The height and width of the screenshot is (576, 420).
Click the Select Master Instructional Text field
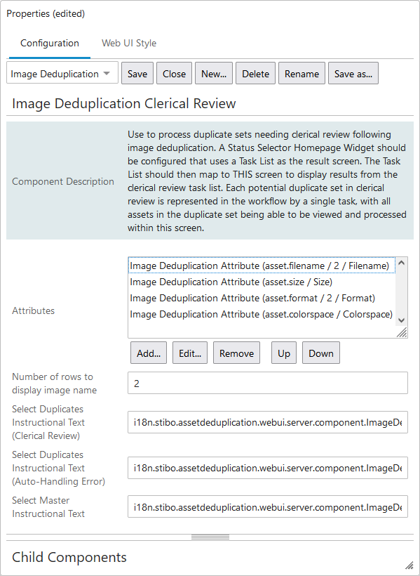coord(268,506)
